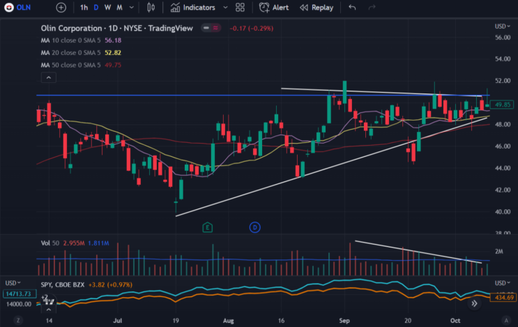Click the Sep label on time axis
The width and height of the screenshot is (518, 327).
click(344, 321)
